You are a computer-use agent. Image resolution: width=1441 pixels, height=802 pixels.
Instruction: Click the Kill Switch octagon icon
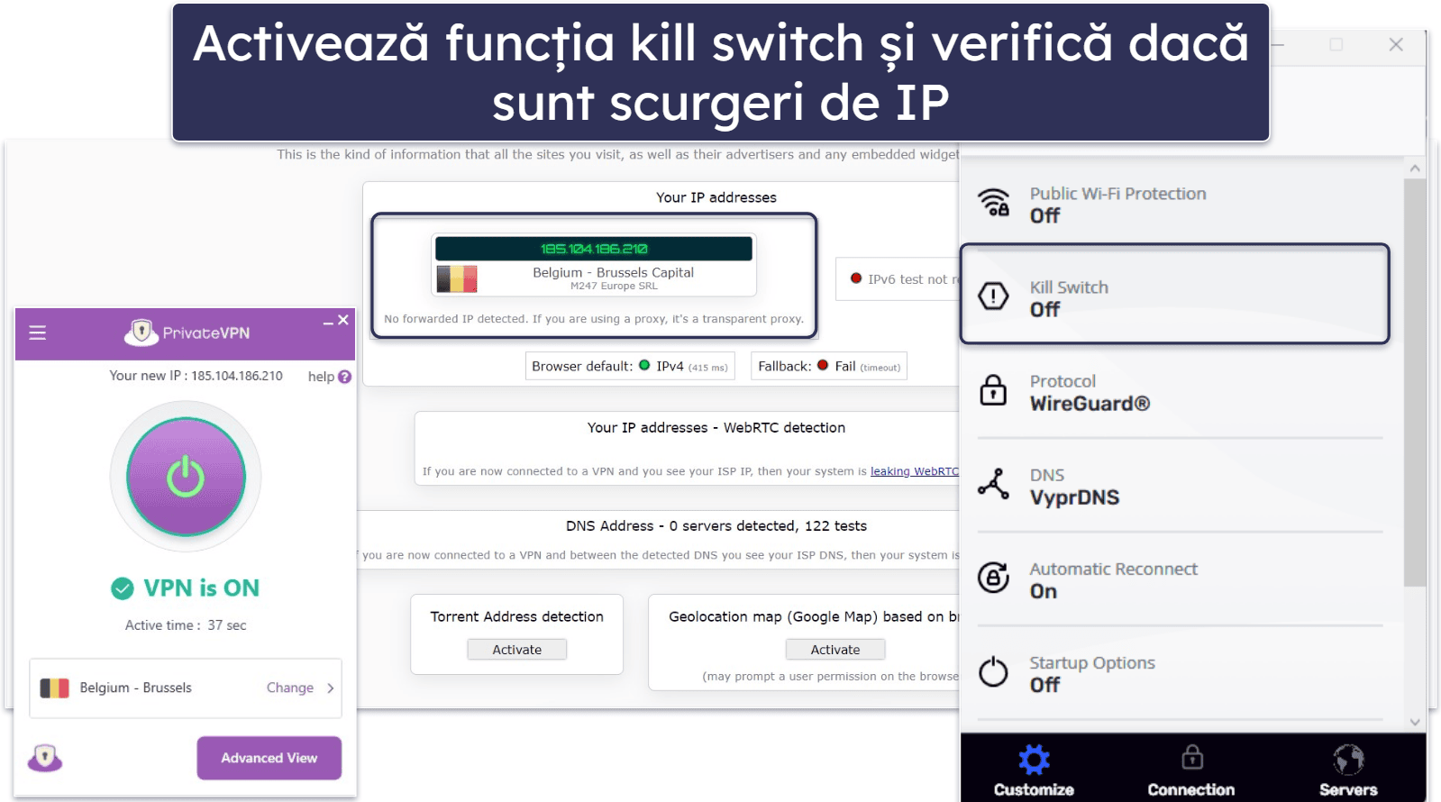coord(993,296)
